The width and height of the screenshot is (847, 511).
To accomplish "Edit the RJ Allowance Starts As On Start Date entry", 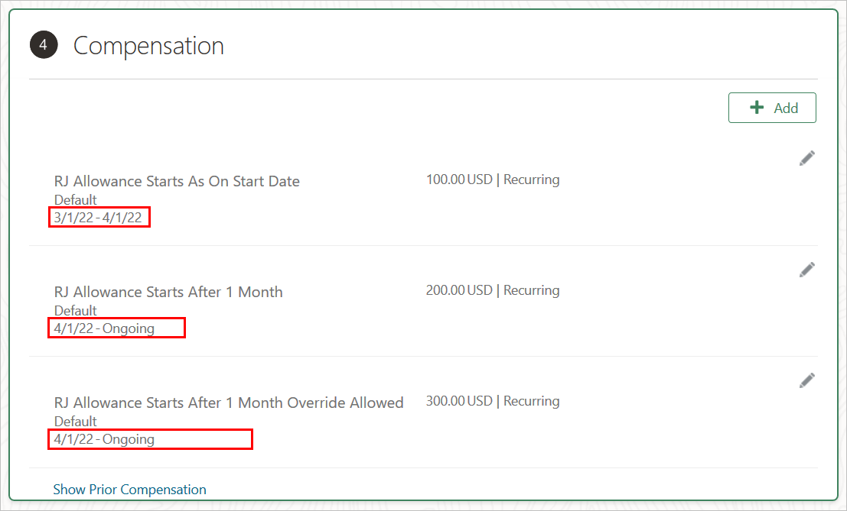I will (x=806, y=158).
